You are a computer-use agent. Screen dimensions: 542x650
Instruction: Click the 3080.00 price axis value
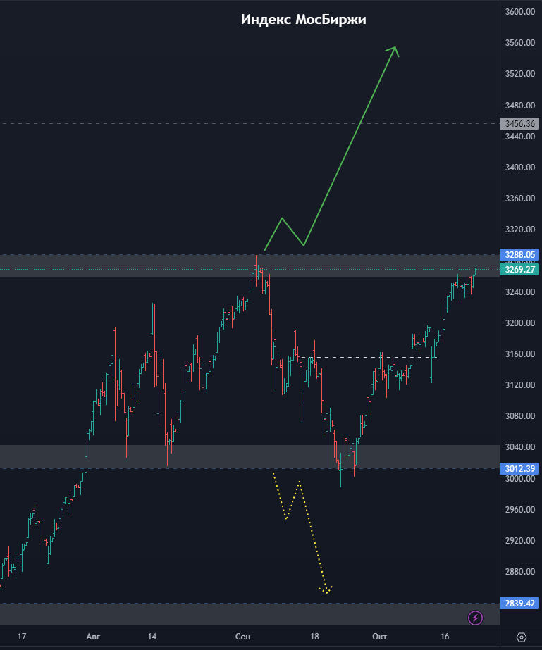[x=519, y=415]
